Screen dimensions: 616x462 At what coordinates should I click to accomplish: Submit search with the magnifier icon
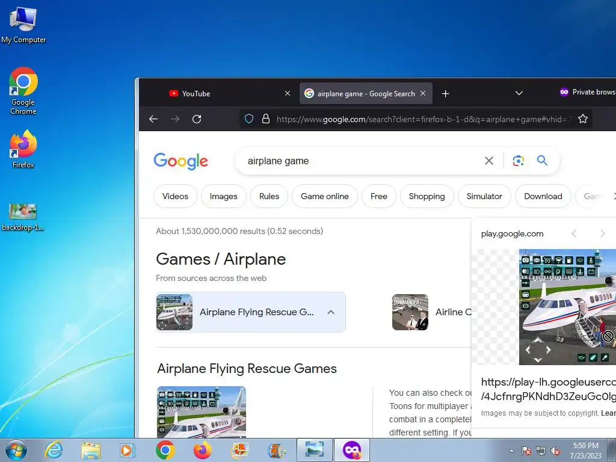(542, 160)
